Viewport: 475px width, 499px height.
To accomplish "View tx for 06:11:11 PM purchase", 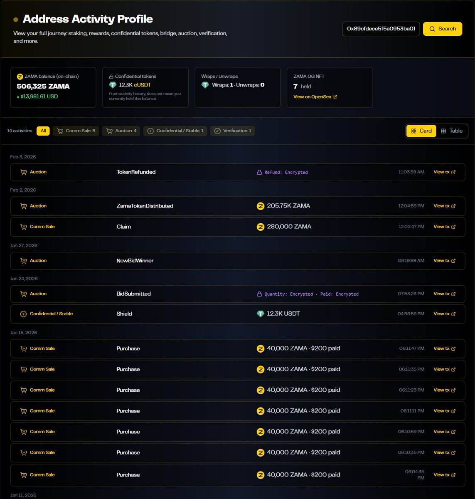I will [x=444, y=411].
